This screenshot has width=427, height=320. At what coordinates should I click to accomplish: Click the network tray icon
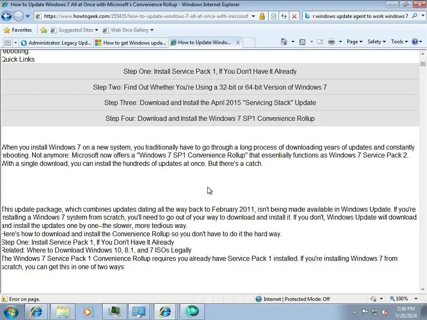pyautogui.click(x=375, y=312)
